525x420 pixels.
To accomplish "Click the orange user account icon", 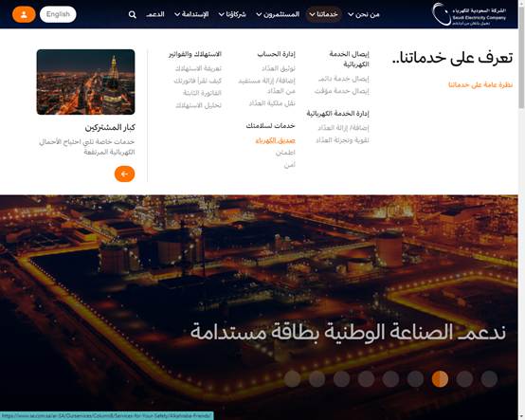I will [x=24, y=14].
